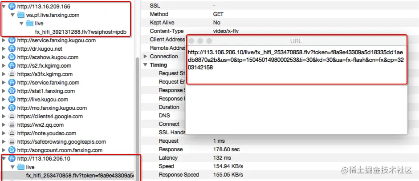Select the Method row showing GET
The width and height of the screenshot is (419, 181).
(280, 14)
